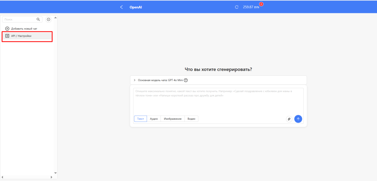
Task: Click the back arrow next to OpenAI
Action: 121,7
